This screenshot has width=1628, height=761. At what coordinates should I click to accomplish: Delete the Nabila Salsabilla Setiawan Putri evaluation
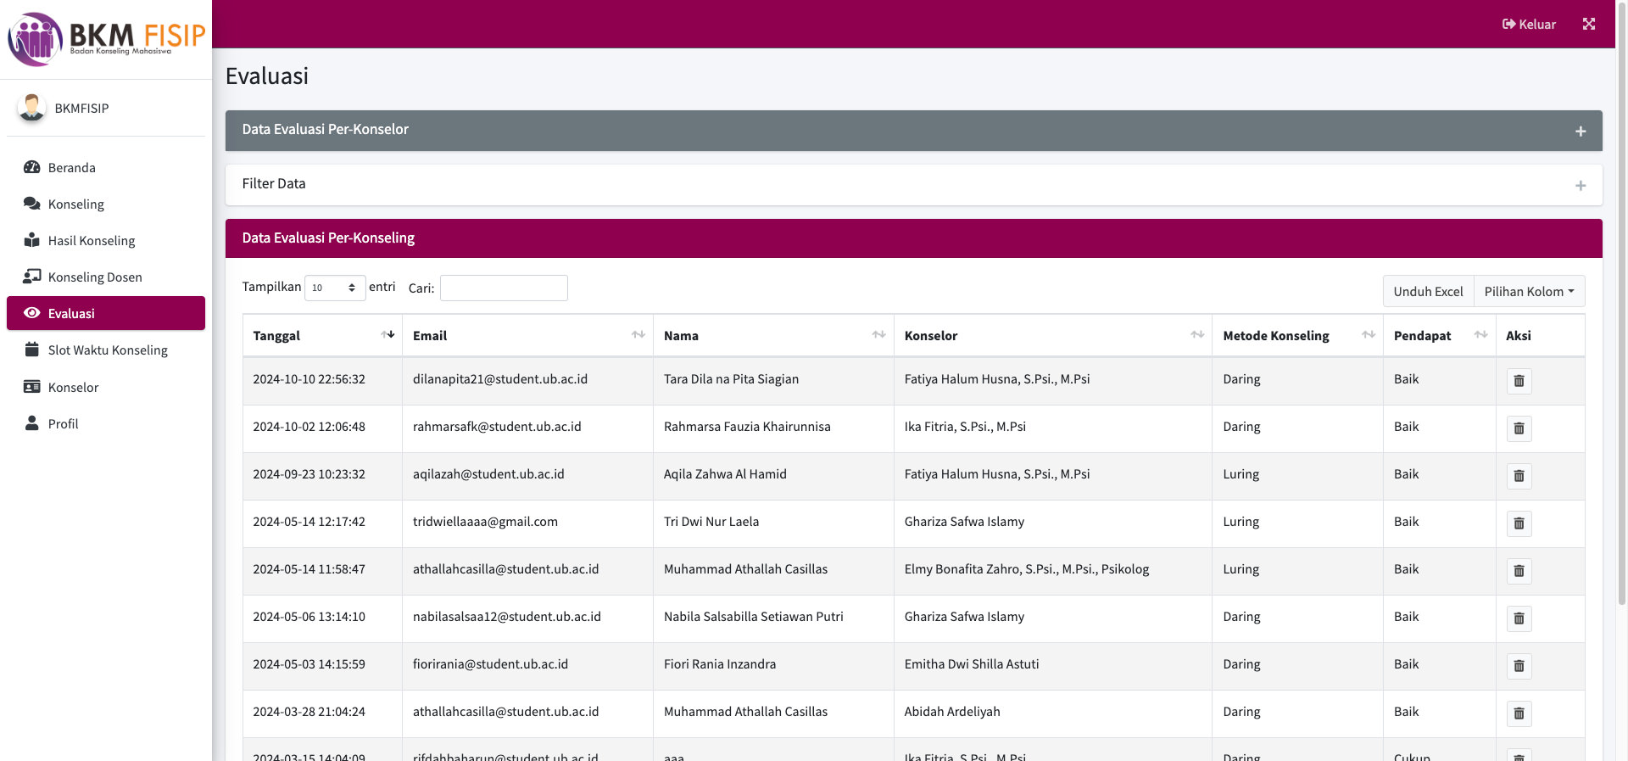[x=1519, y=618]
